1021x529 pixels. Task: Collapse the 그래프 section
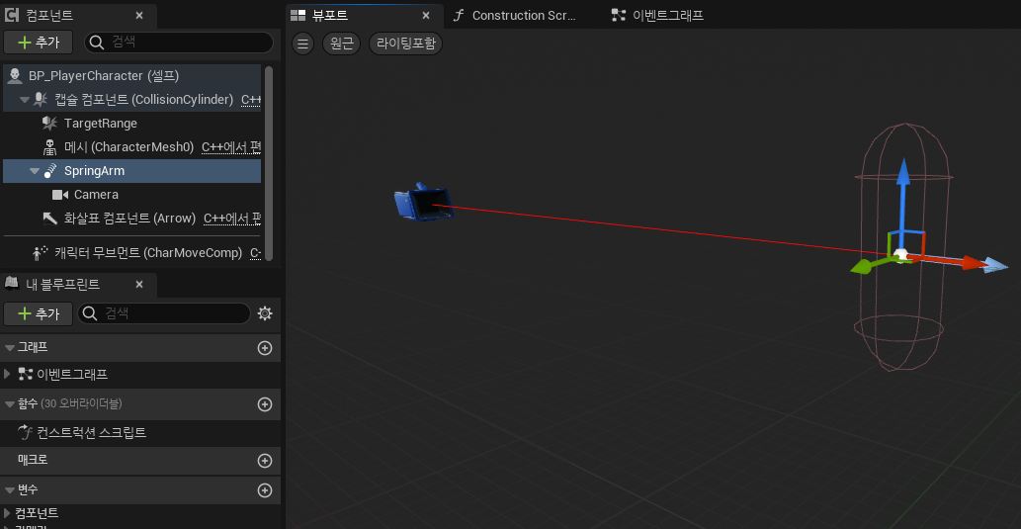point(9,348)
